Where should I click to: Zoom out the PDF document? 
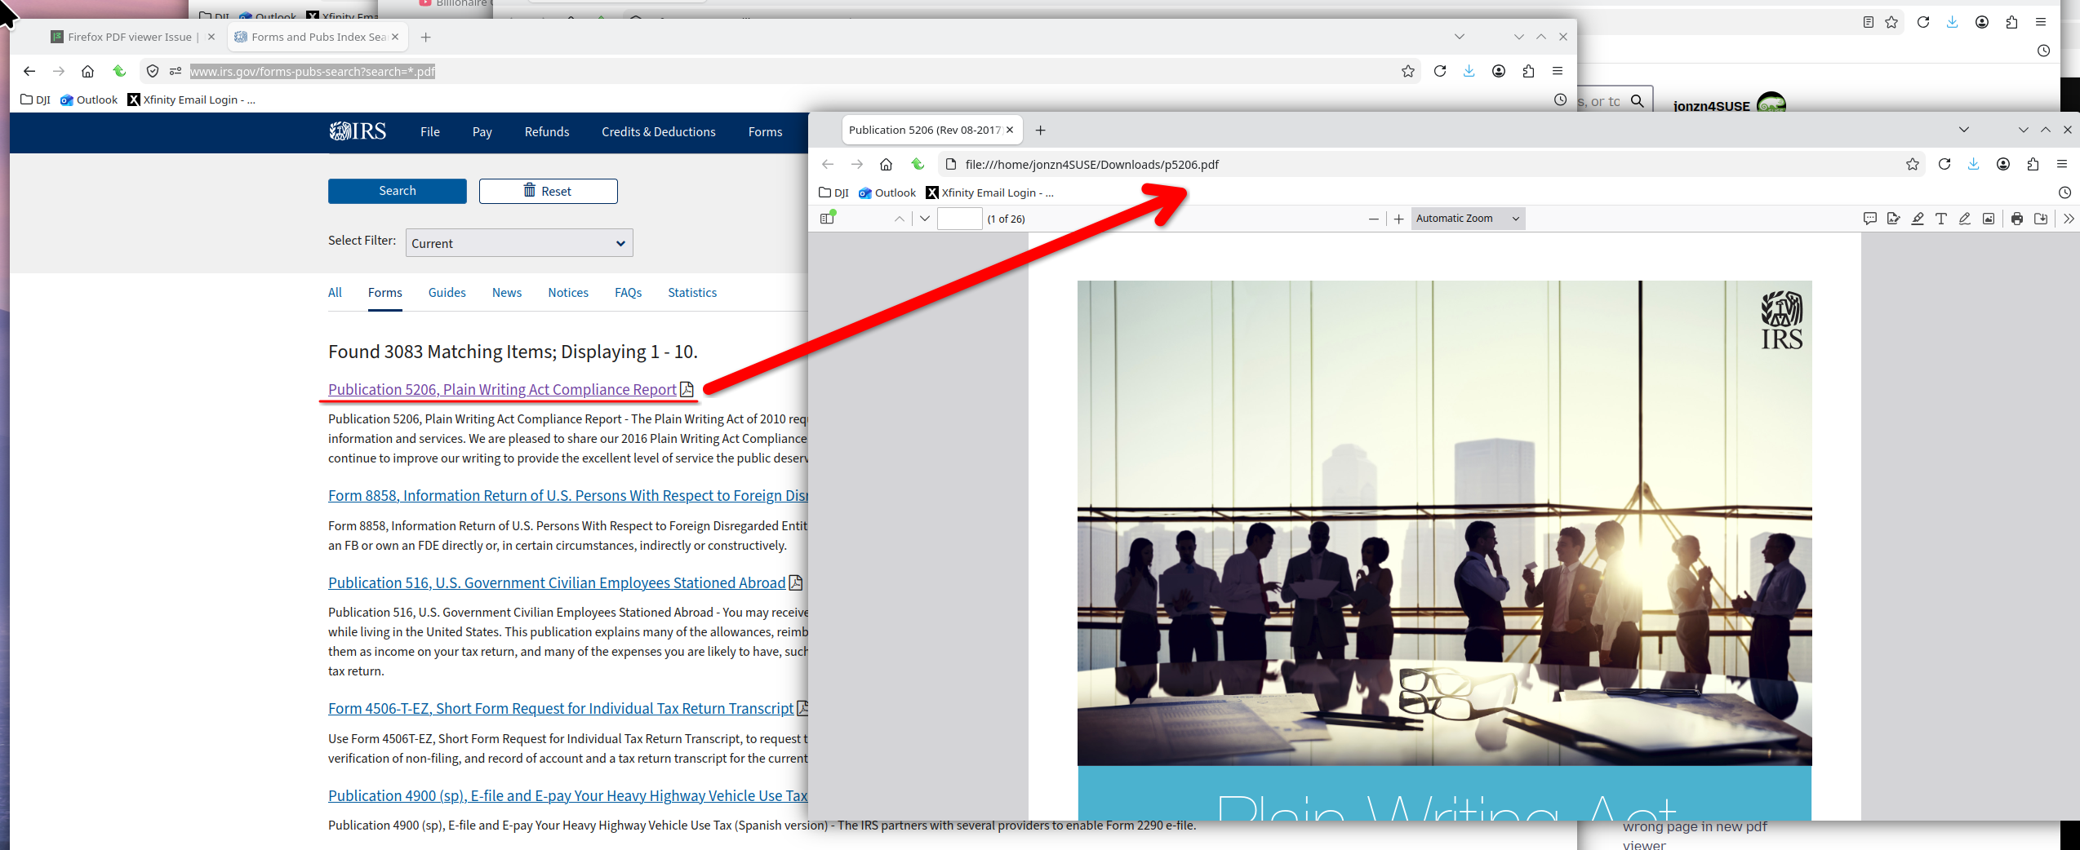pyautogui.click(x=1374, y=219)
